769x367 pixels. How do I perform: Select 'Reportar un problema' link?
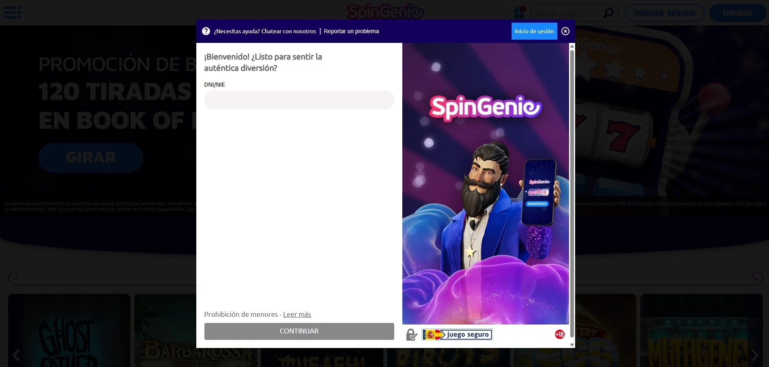pos(351,31)
